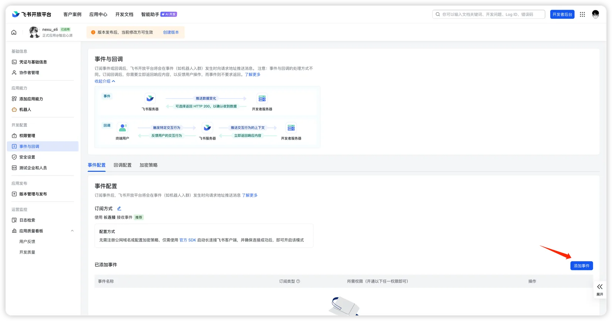Image resolution: width=612 pixels, height=321 pixels.
Task: Click the 飞书开放平台 logo
Action: [32, 14]
